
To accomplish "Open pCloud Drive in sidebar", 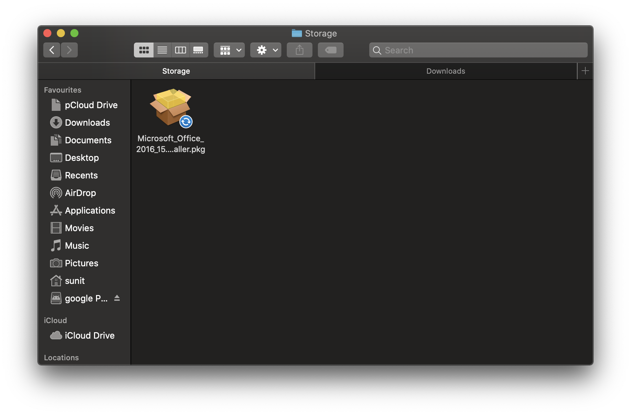I will click(91, 105).
